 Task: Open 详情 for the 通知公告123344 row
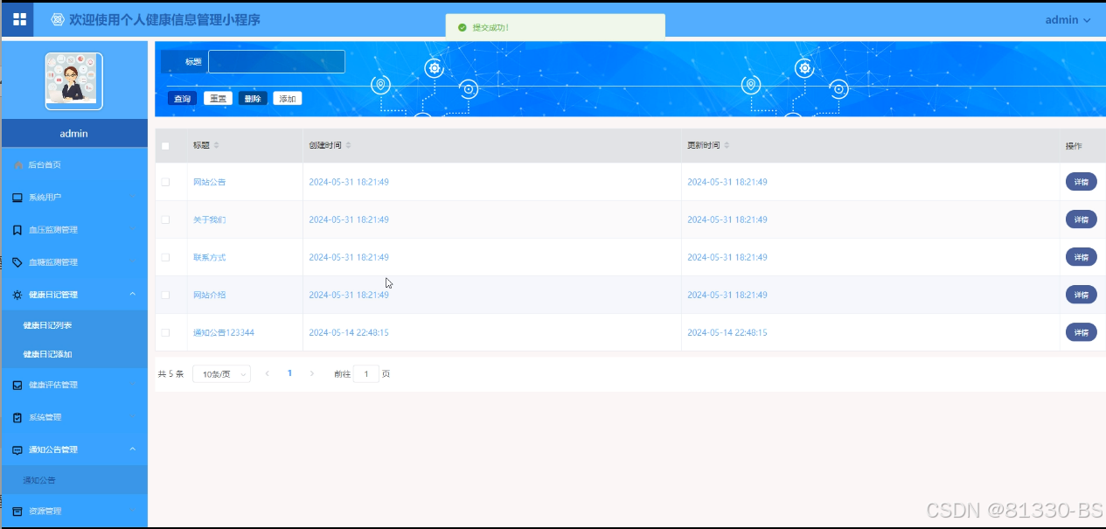click(x=1081, y=332)
